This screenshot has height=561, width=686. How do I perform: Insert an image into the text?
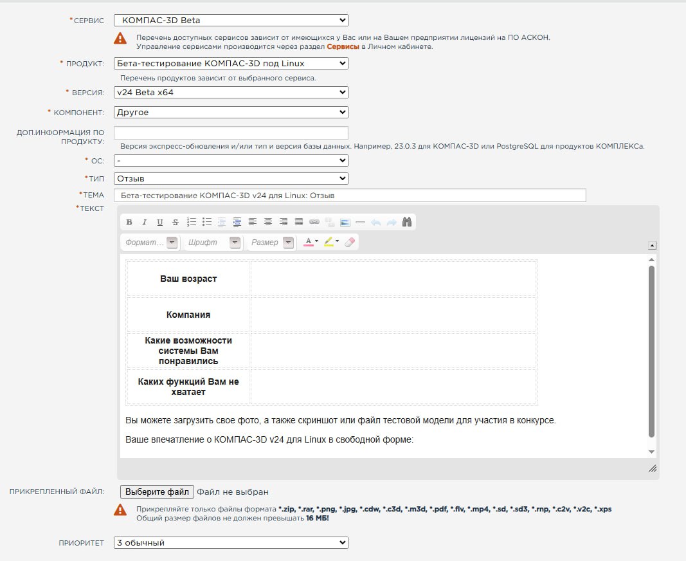coord(345,222)
